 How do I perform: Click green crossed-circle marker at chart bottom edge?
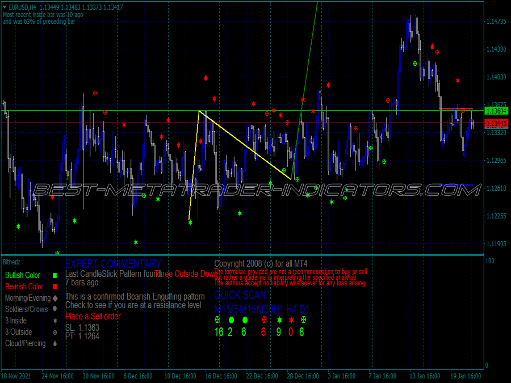57,252
